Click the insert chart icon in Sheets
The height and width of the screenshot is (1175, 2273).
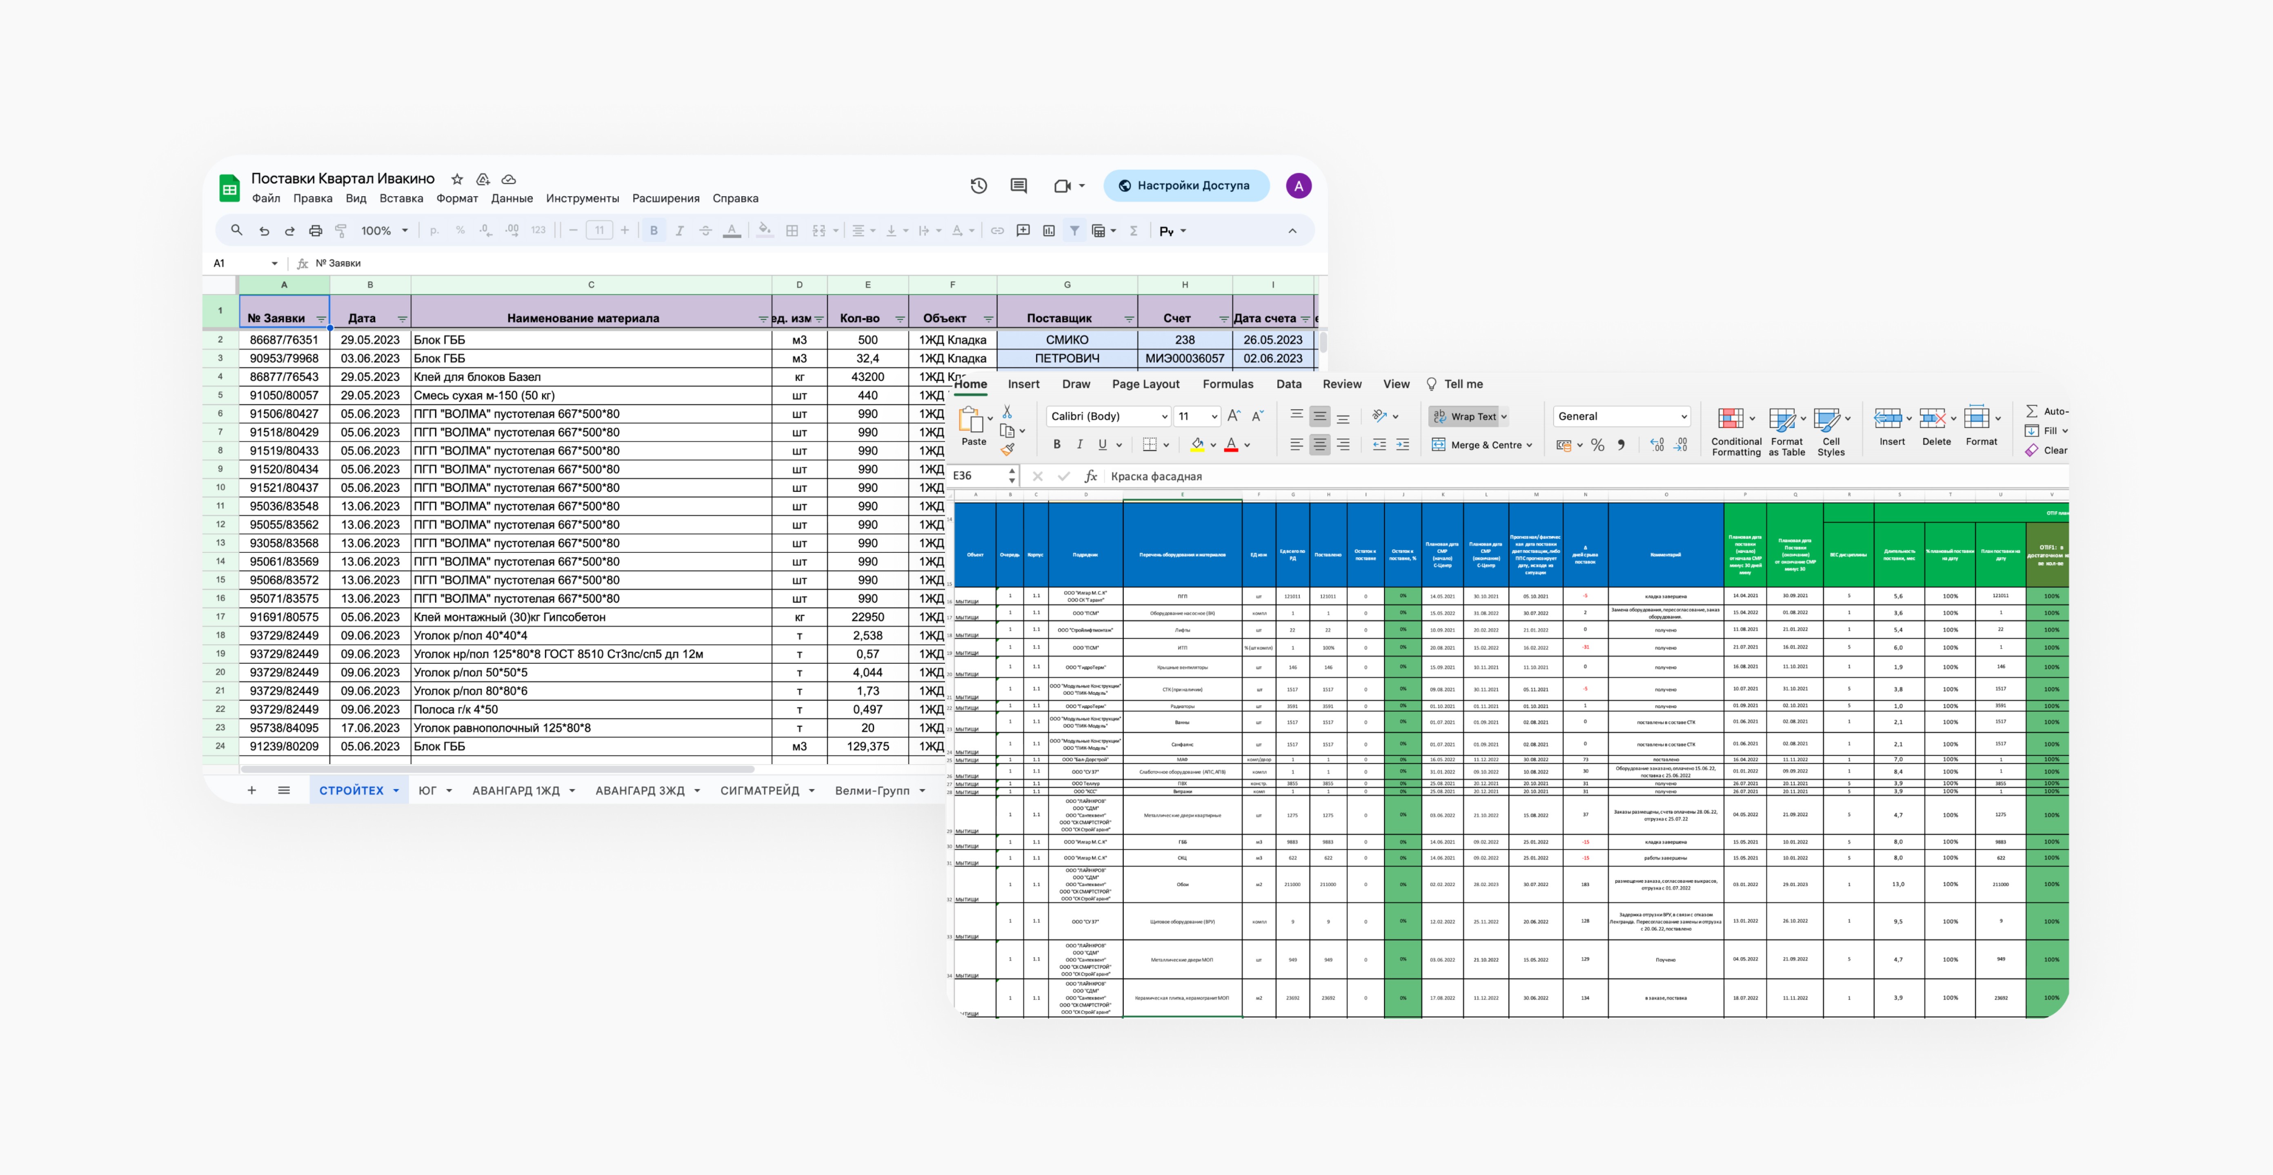coord(1049,231)
